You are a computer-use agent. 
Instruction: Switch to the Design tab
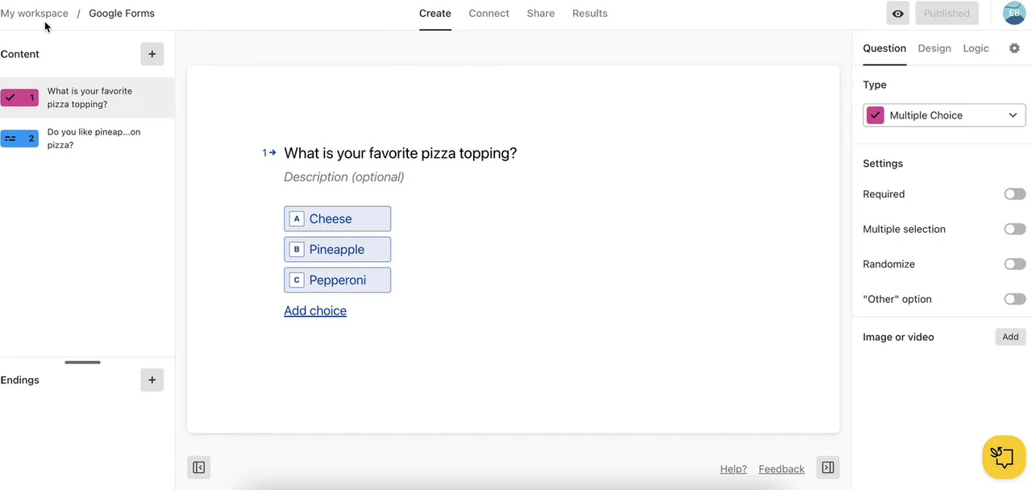click(x=934, y=48)
